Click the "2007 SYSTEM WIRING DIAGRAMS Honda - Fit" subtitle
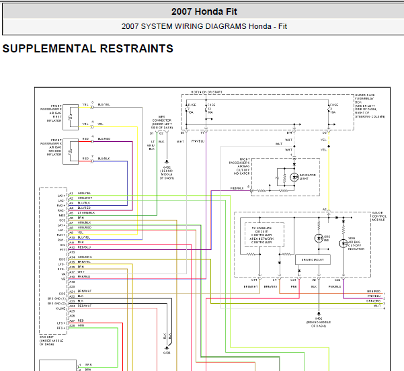404x371 pixels. (204, 26)
